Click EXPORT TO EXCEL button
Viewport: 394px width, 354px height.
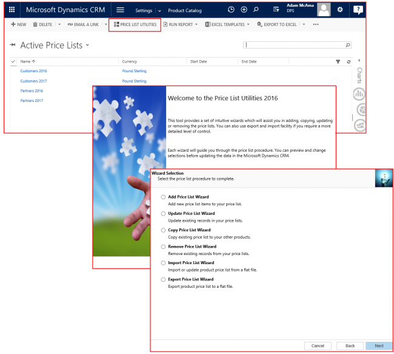(x=277, y=24)
